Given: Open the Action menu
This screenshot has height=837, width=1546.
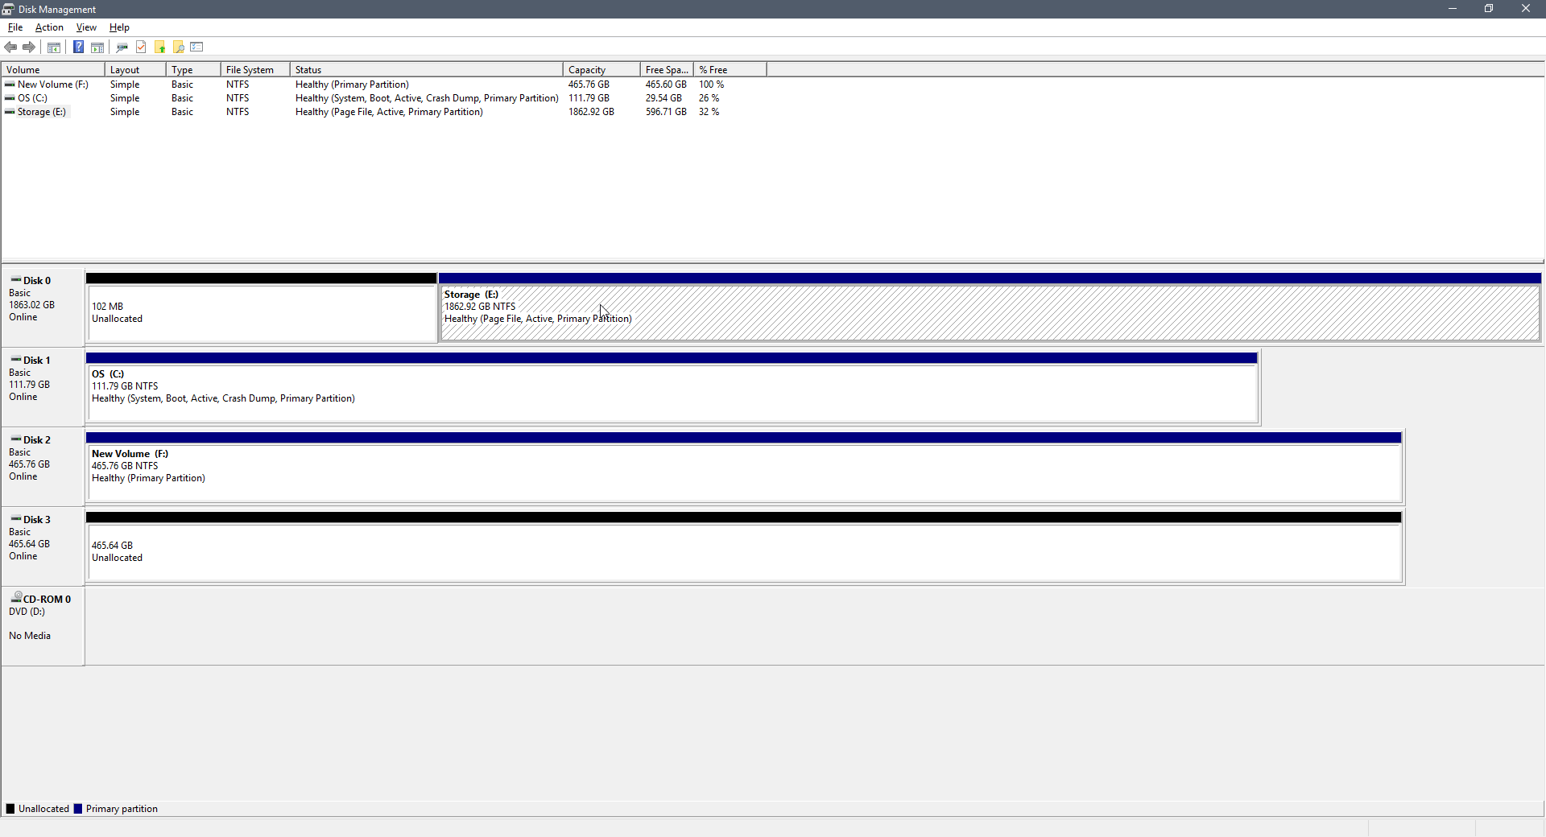Looking at the screenshot, I should (x=49, y=27).
